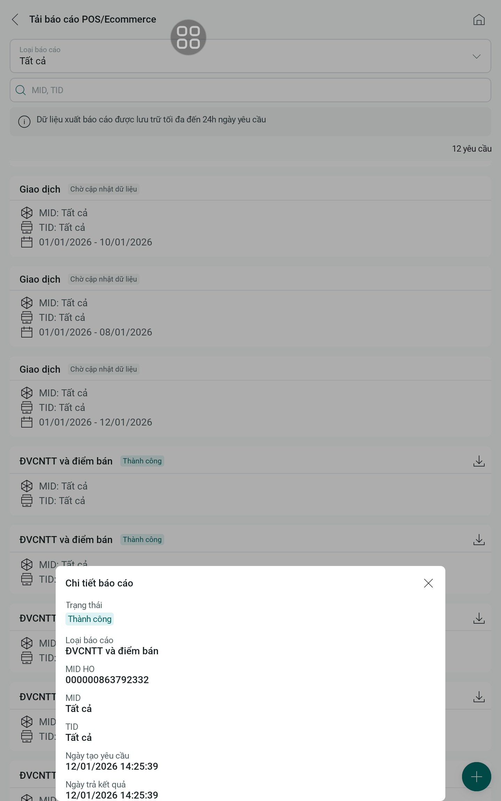Screen dimensions: 501x801
Task: Click the info icon in the notice banner
Action: [24, 122]
